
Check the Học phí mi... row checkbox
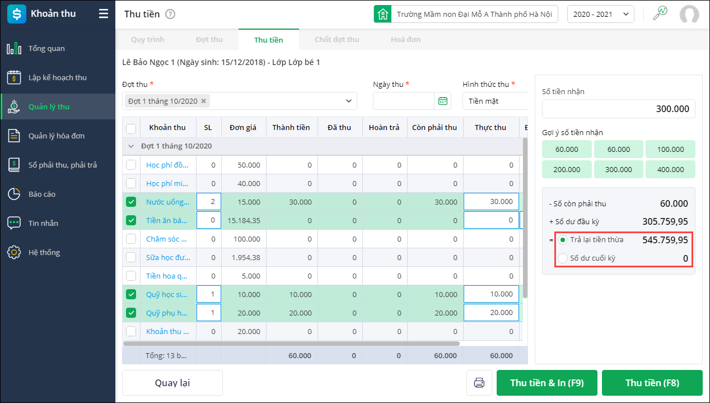click(x=131, y=183)
